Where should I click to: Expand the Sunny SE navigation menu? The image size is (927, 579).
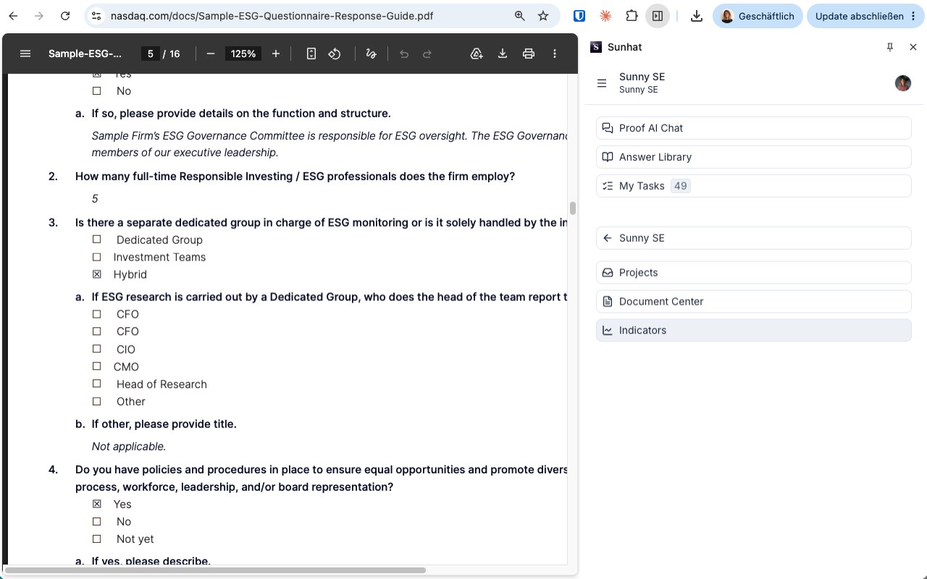click(x=602, y=83)
